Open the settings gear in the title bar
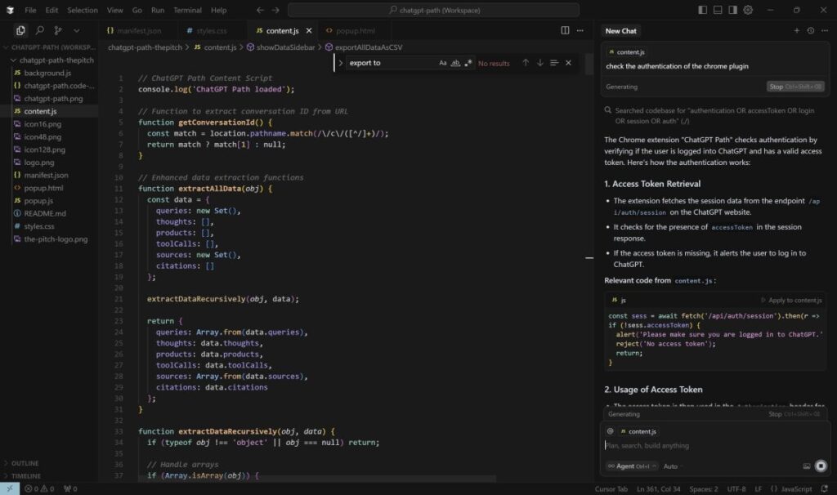 coord(749,10)
